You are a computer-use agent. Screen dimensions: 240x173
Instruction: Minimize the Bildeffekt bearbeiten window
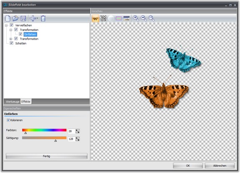[x=226, y=5]
